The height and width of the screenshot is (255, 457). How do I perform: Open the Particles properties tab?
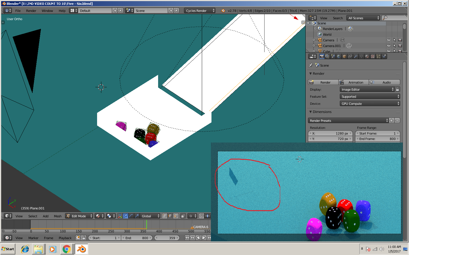pyautogui.click(x=378, y=56)
